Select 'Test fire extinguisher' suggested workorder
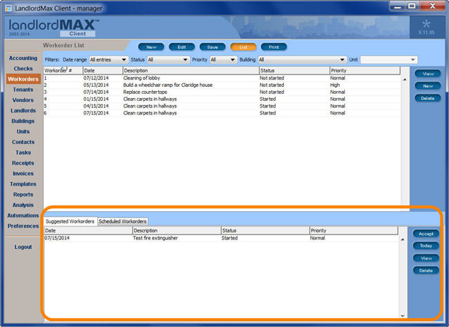The width and height of the screenshot is (449, 327). click(221, 238)
